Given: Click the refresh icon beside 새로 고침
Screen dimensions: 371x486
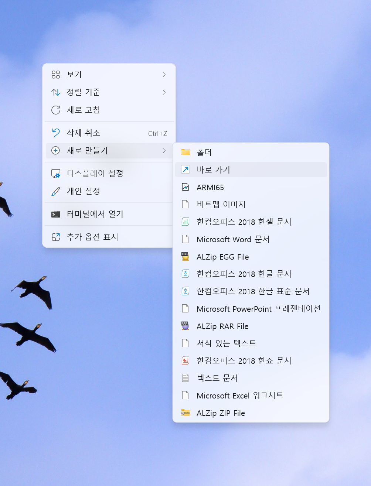Looking at the screenshot, I should pos(56,110).
